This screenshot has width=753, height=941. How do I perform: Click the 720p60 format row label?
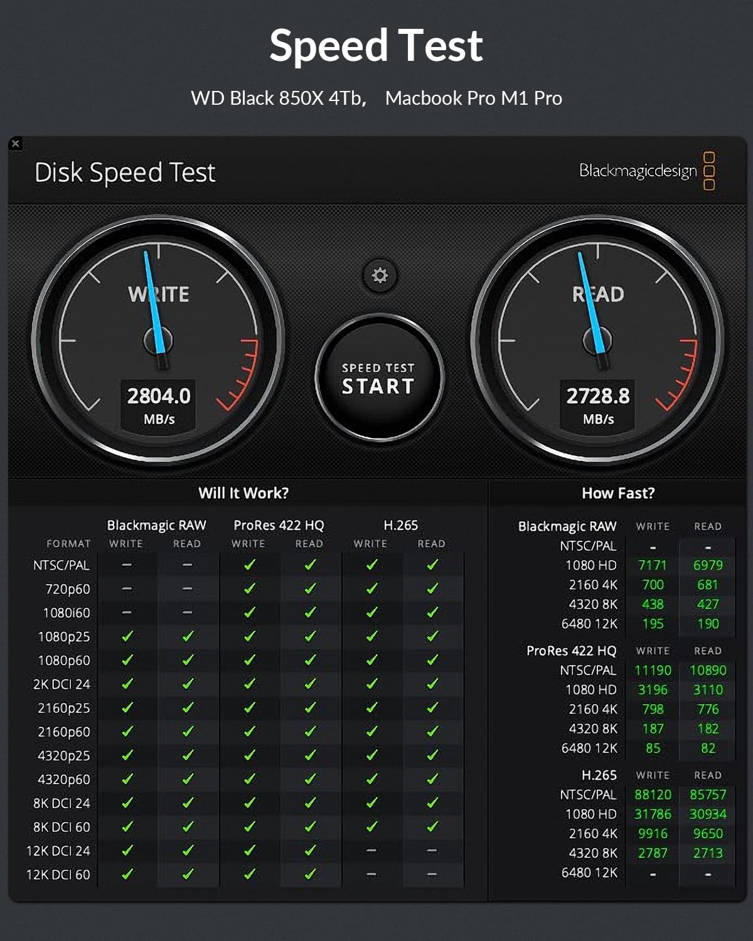click(x=68, y=589)
